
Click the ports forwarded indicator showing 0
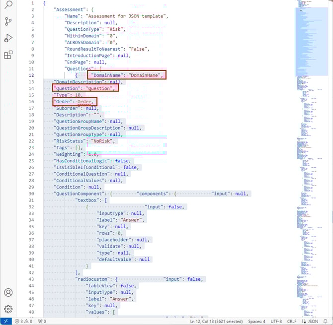point(42,321)
